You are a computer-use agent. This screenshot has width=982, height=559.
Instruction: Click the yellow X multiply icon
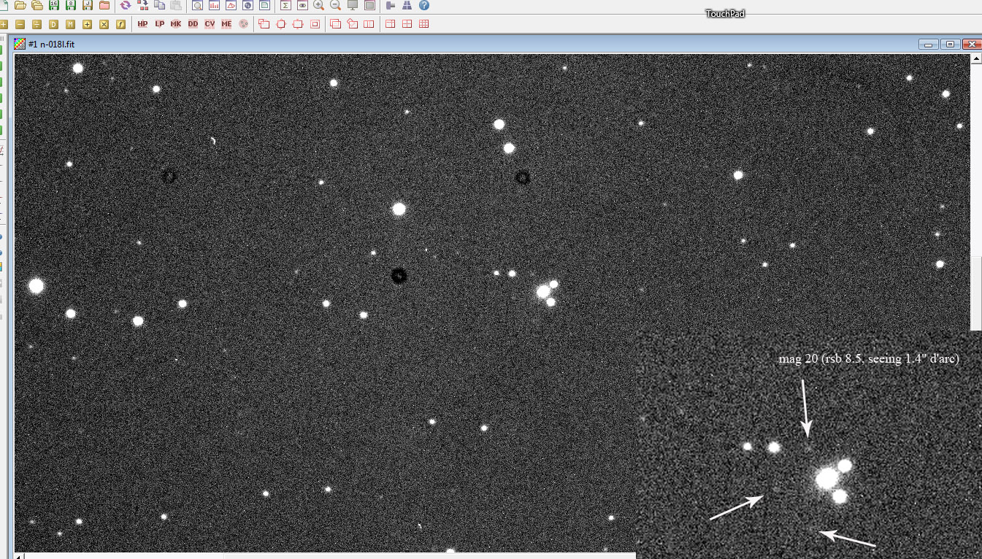tap(104, 24)
